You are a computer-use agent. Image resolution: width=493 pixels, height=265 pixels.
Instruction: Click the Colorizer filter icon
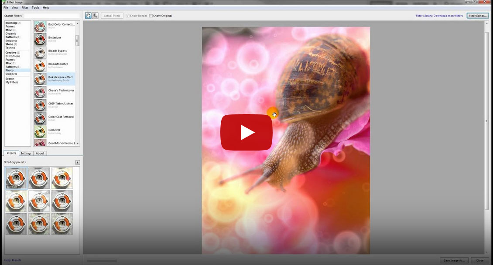(x=40, y=132)
